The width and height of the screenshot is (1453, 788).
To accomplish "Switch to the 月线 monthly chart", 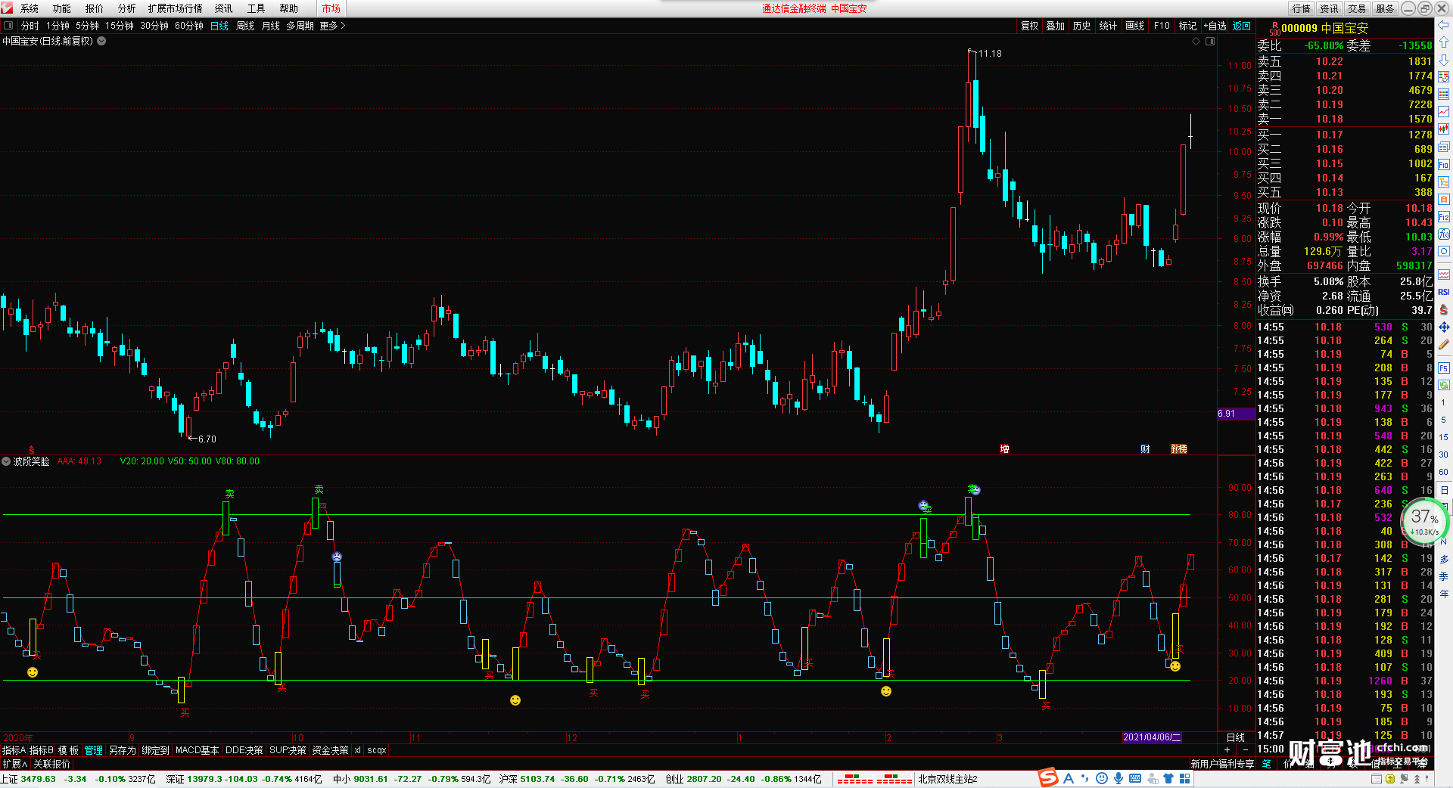I will 271,26.
